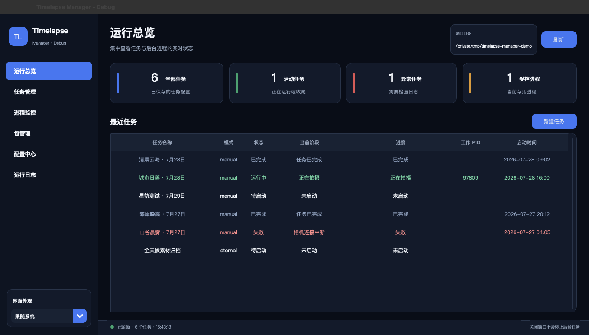Click the 模式 column header
Screen dimensions: 589x335
[x=229, y=142]
